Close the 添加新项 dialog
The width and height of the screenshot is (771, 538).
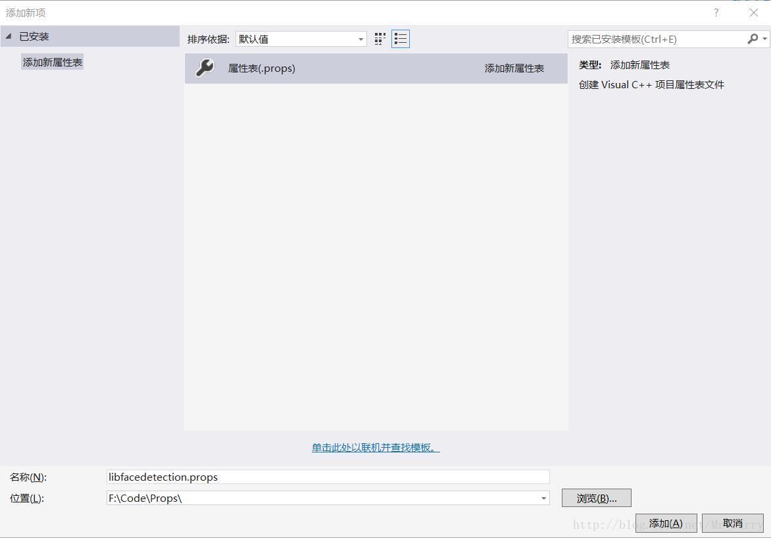[753, 13]
